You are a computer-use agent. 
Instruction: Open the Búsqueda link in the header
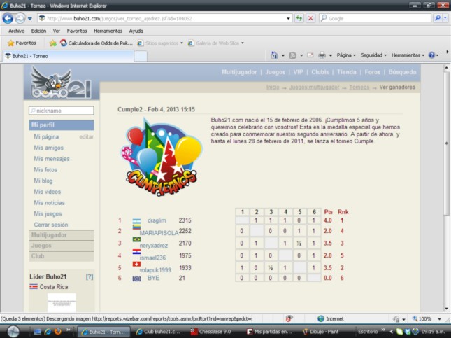402,72
